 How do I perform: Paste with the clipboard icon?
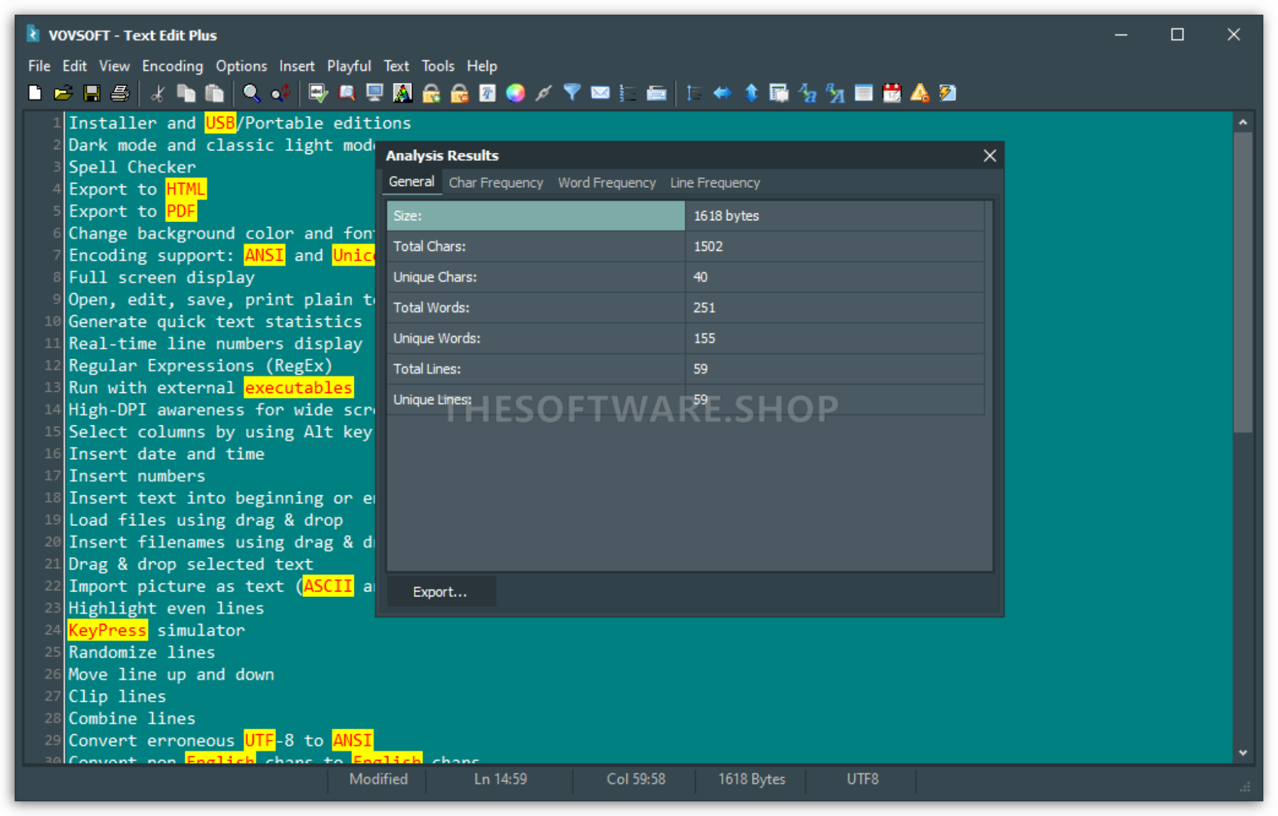click(214, 93)
